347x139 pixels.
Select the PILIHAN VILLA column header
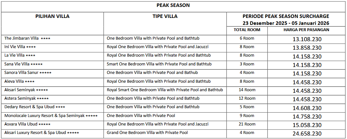pos(52,16)
